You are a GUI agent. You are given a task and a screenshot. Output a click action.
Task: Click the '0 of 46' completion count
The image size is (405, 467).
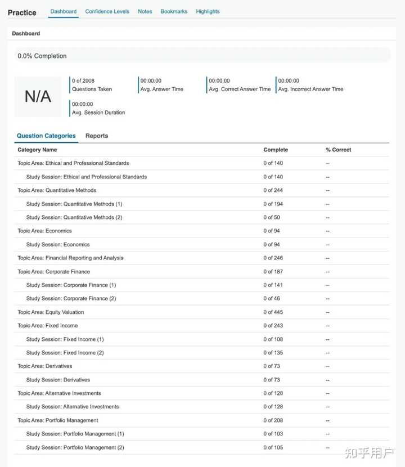272,298
